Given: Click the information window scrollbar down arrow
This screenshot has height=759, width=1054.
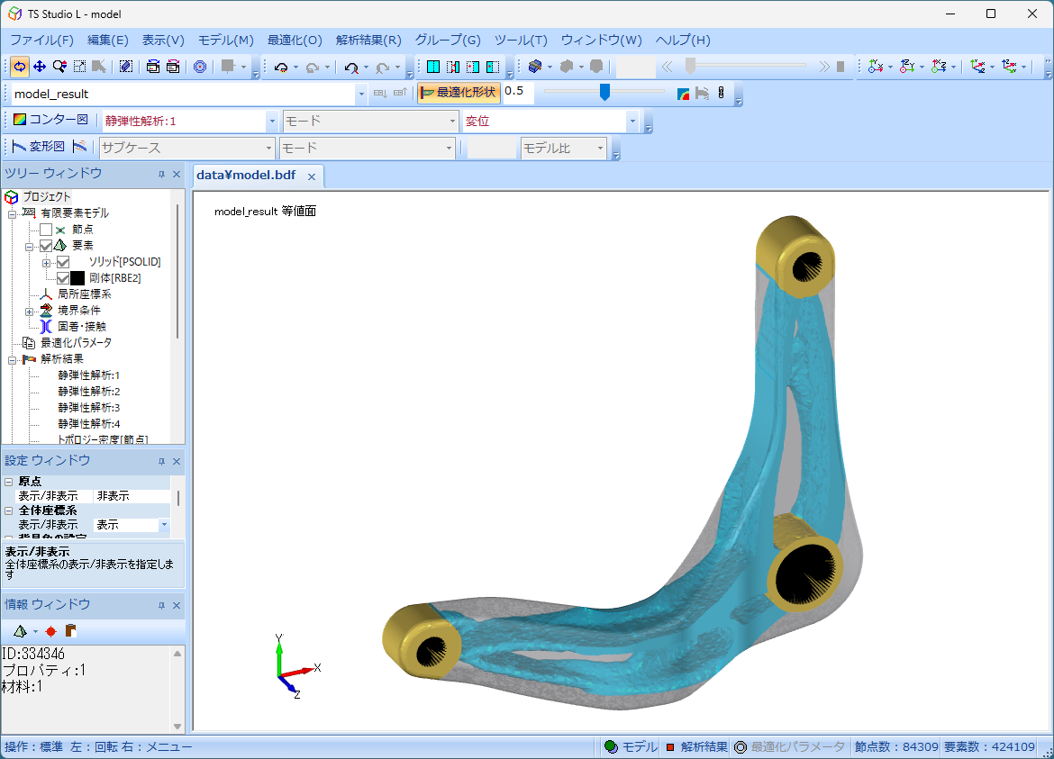Looking at the screenshot, I should pos(177,727).
